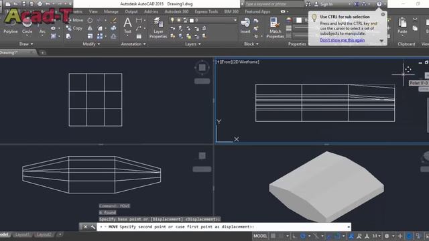The height and width of the screenshot is (241, 429).
Task: Close the CTRL sub-selection tooltip balloon
Action: (x=383, y=14)
